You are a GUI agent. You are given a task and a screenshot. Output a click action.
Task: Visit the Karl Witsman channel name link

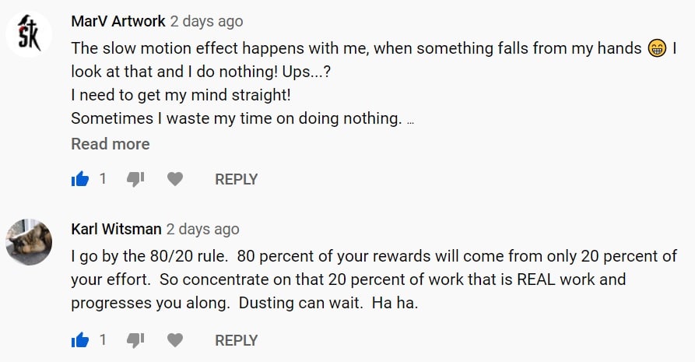[x=116, y=229]
